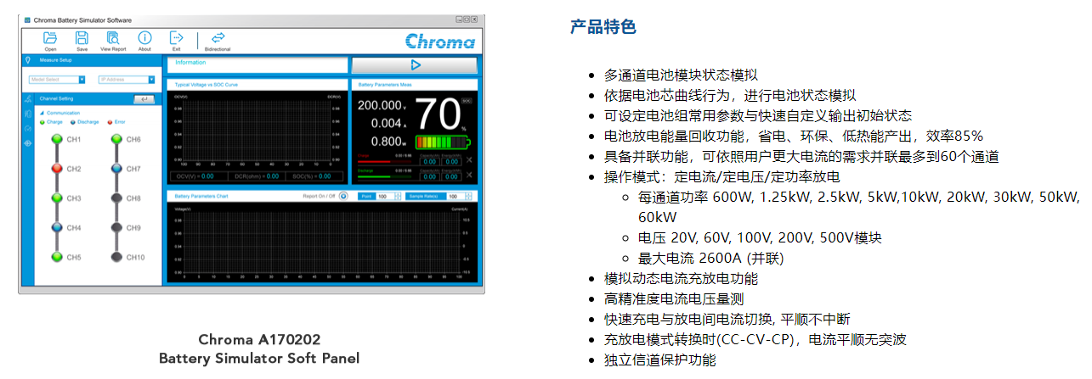Click the first sidebar icon beside Channel Setting
Viewport: 1092px width, 379px height.
(28, 99)
